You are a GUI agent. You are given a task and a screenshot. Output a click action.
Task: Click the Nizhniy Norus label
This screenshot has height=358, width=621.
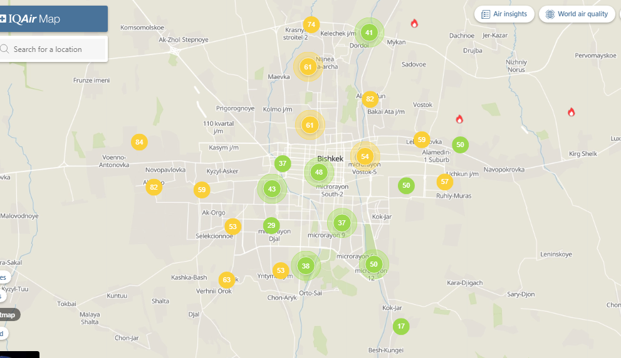[516, 66]
